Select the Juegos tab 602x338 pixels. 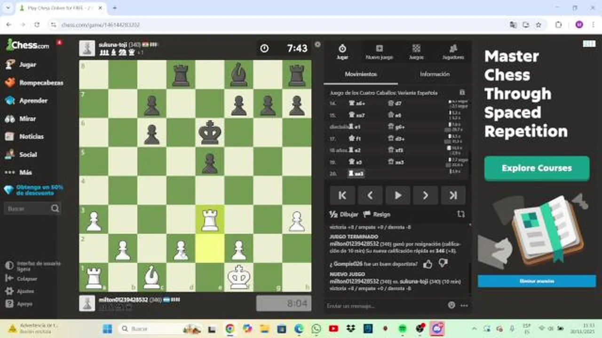click(x=416, y=52)
